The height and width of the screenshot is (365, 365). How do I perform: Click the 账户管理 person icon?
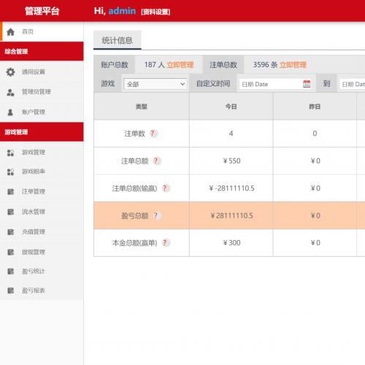pyautogui.click(x=10, y=112)
